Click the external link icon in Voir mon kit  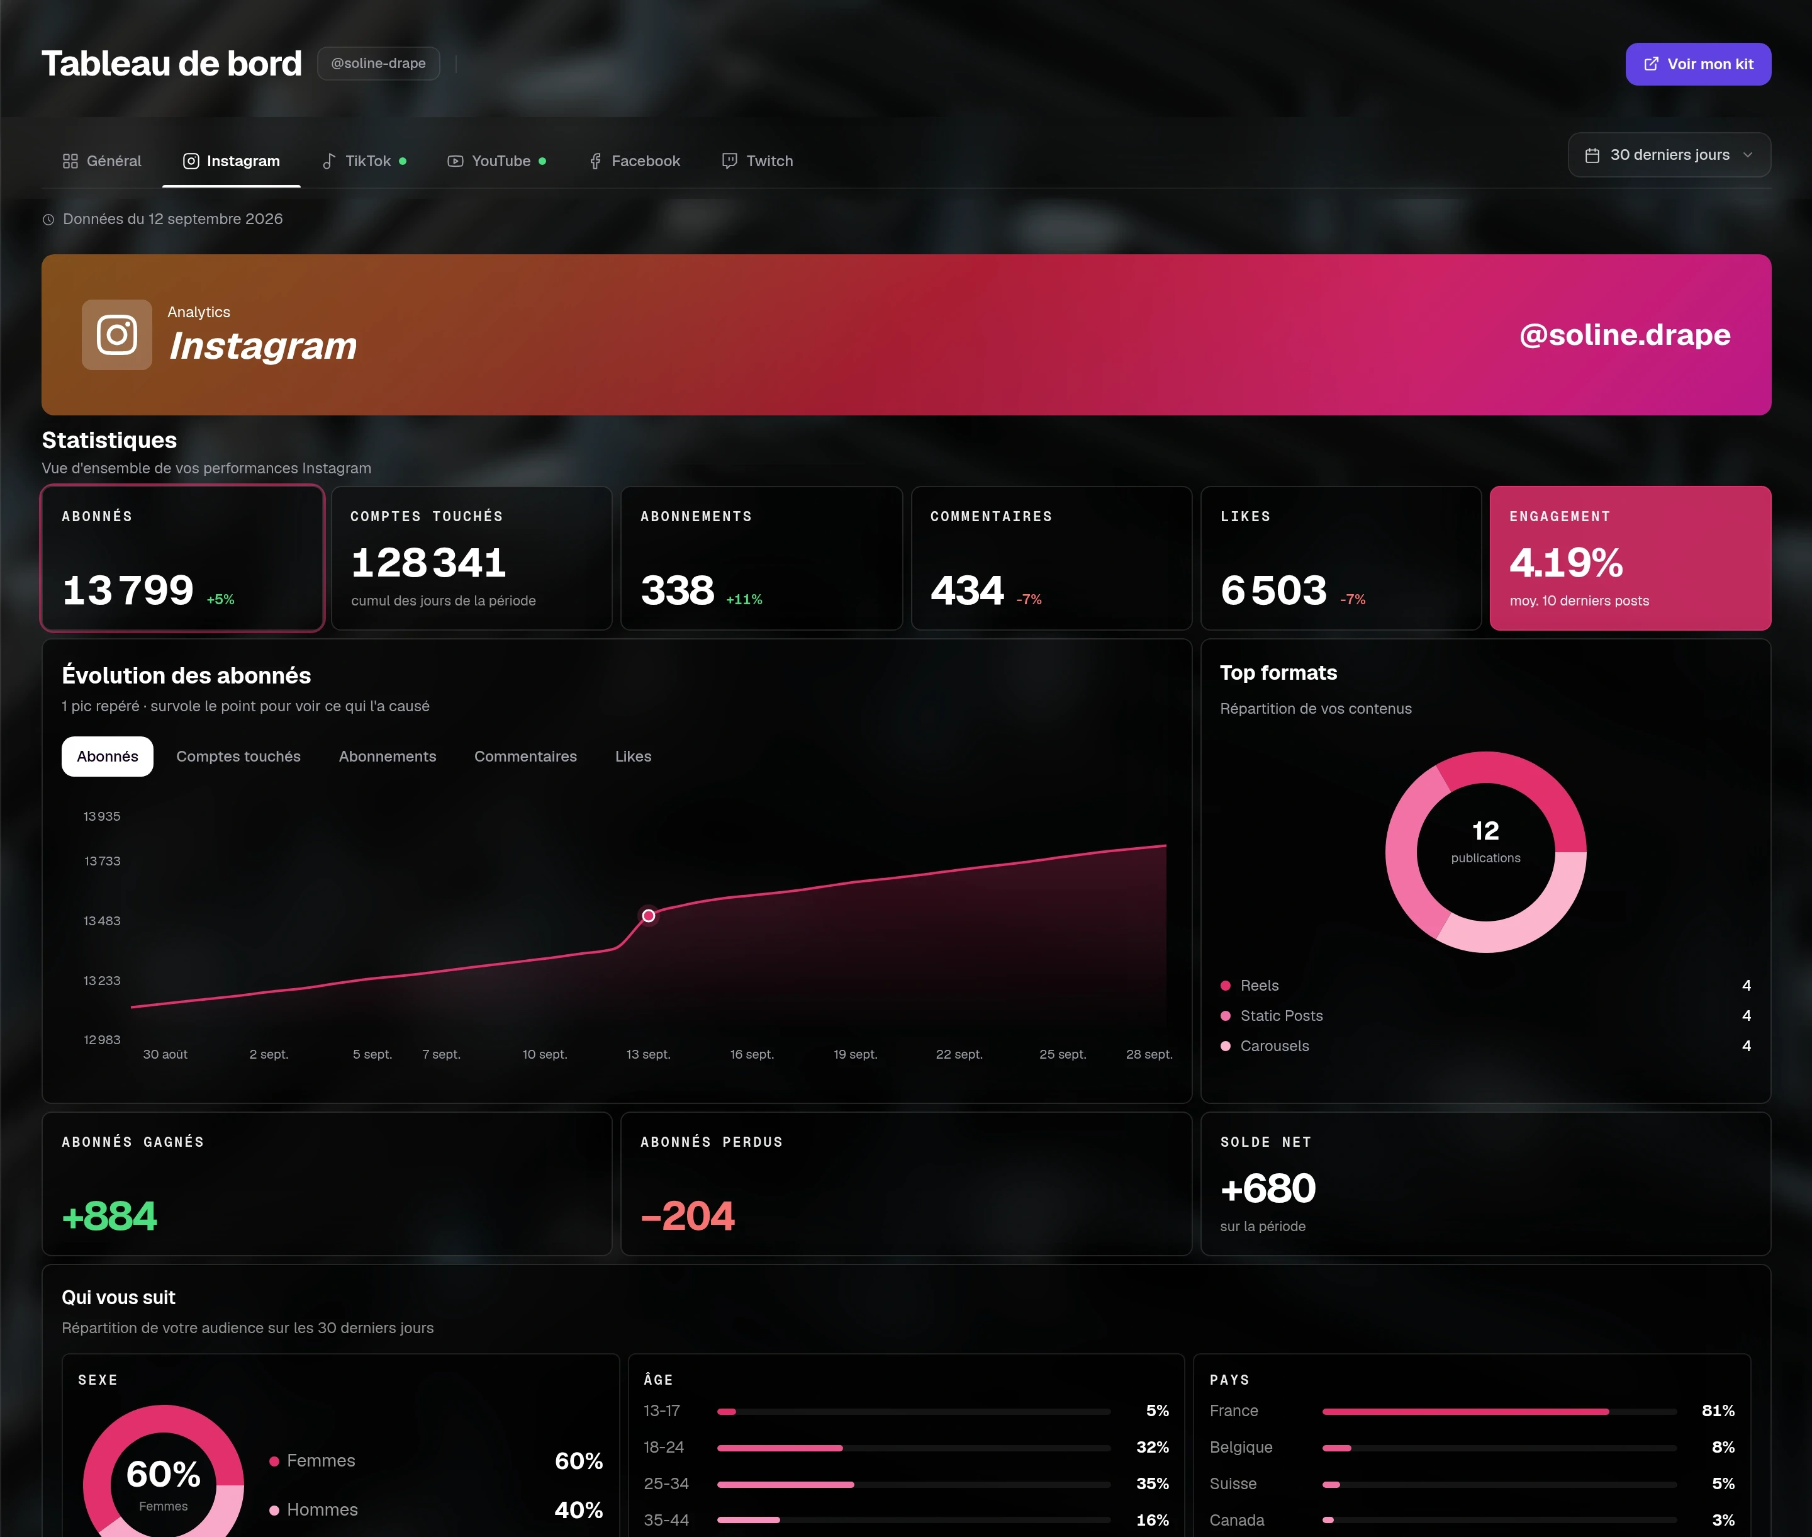(x=1651, y=64)
